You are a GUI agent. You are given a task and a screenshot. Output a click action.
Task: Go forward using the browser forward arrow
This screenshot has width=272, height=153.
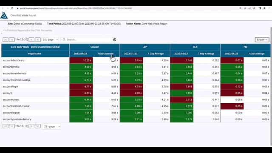pos(8,8)
